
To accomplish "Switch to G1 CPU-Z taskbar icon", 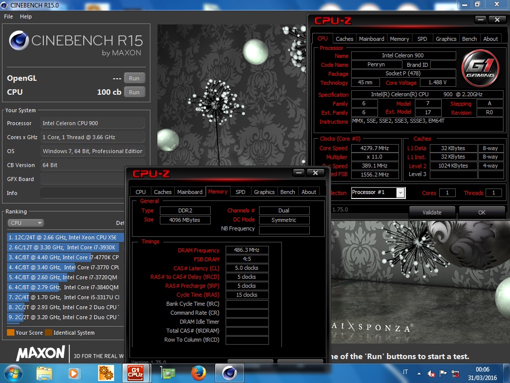I will (135, 373).
